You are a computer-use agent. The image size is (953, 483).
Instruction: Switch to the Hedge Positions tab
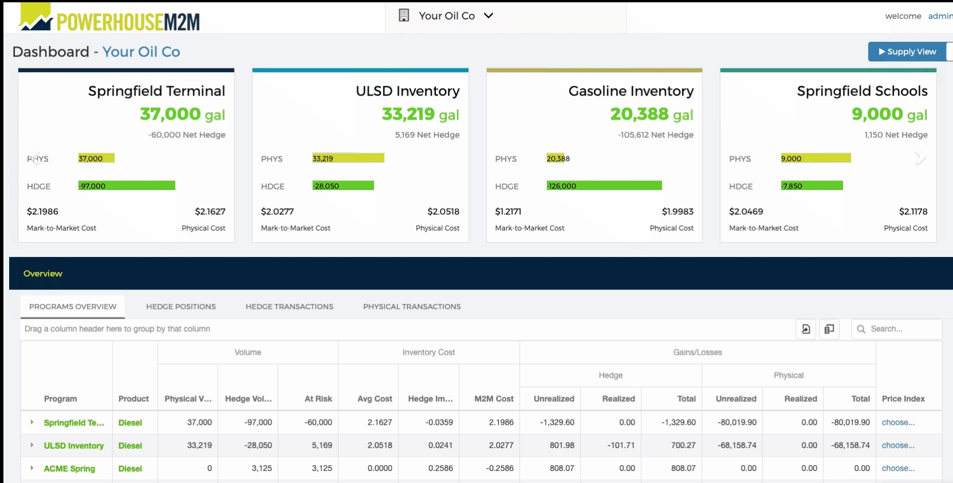click(x=181, y=307)
